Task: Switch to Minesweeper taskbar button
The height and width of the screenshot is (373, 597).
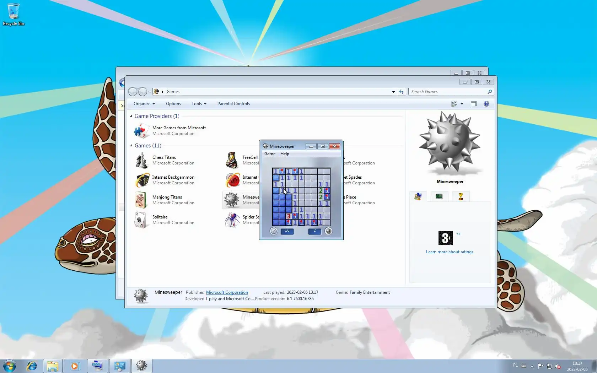Action: coord(142,366)
